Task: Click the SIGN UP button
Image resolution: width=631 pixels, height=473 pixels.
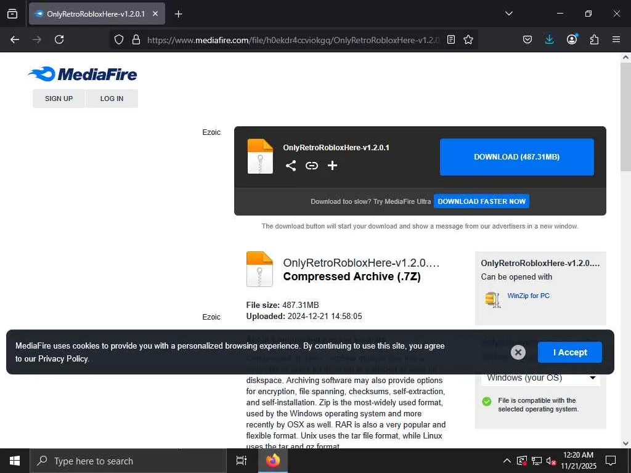Action: (59, 99)
